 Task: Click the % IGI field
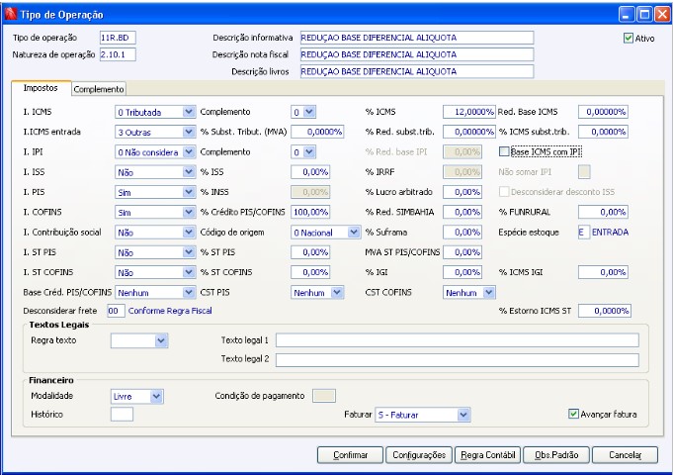coord(463,272)
